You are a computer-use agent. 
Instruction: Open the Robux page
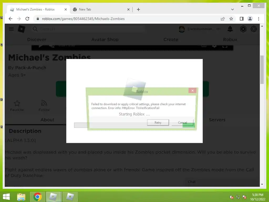[230, 39]
